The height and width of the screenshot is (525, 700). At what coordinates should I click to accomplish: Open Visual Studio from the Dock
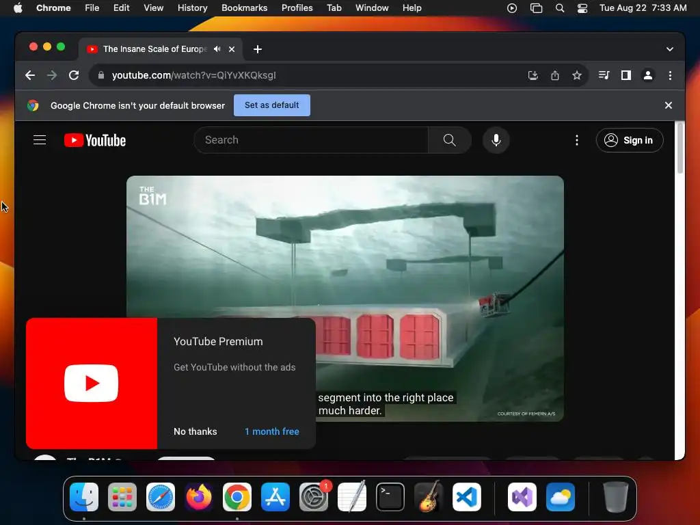click(x=522, y=497)
